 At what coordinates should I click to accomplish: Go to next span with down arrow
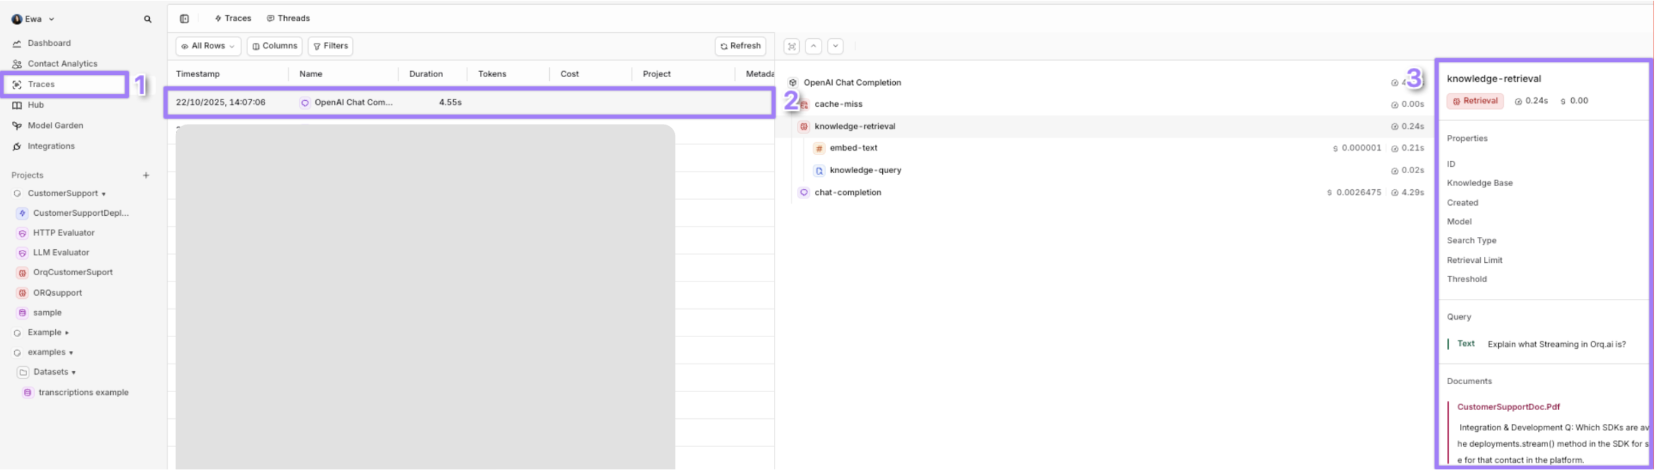pyautogui.click(x=836, y=47)
